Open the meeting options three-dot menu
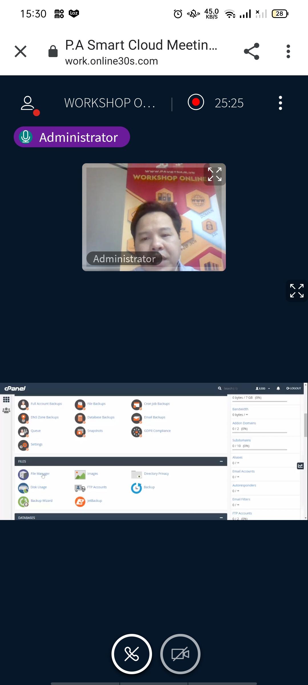Viewport: 308px width, 685px height. pyautogui.click(x=281, y=103)
